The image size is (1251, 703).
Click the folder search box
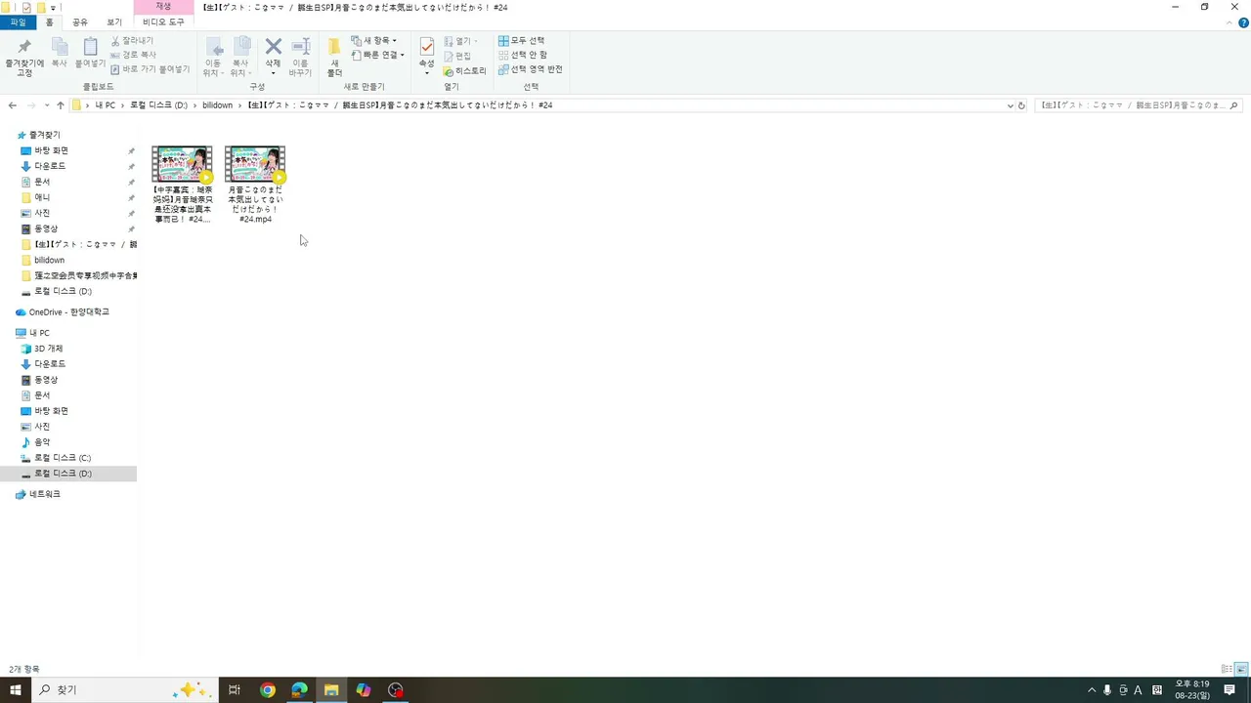tap(1138, 105)
